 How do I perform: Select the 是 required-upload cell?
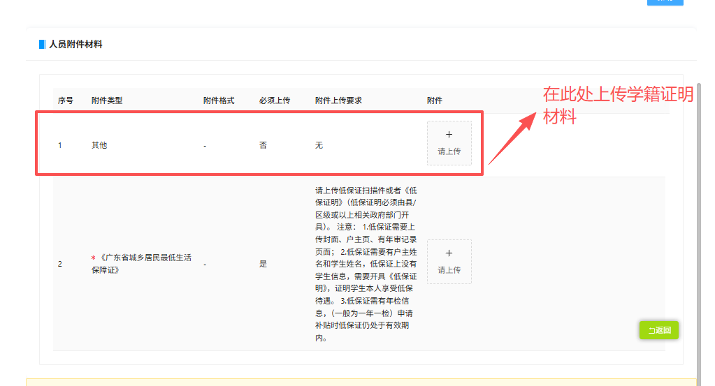[x=263, y=264]
